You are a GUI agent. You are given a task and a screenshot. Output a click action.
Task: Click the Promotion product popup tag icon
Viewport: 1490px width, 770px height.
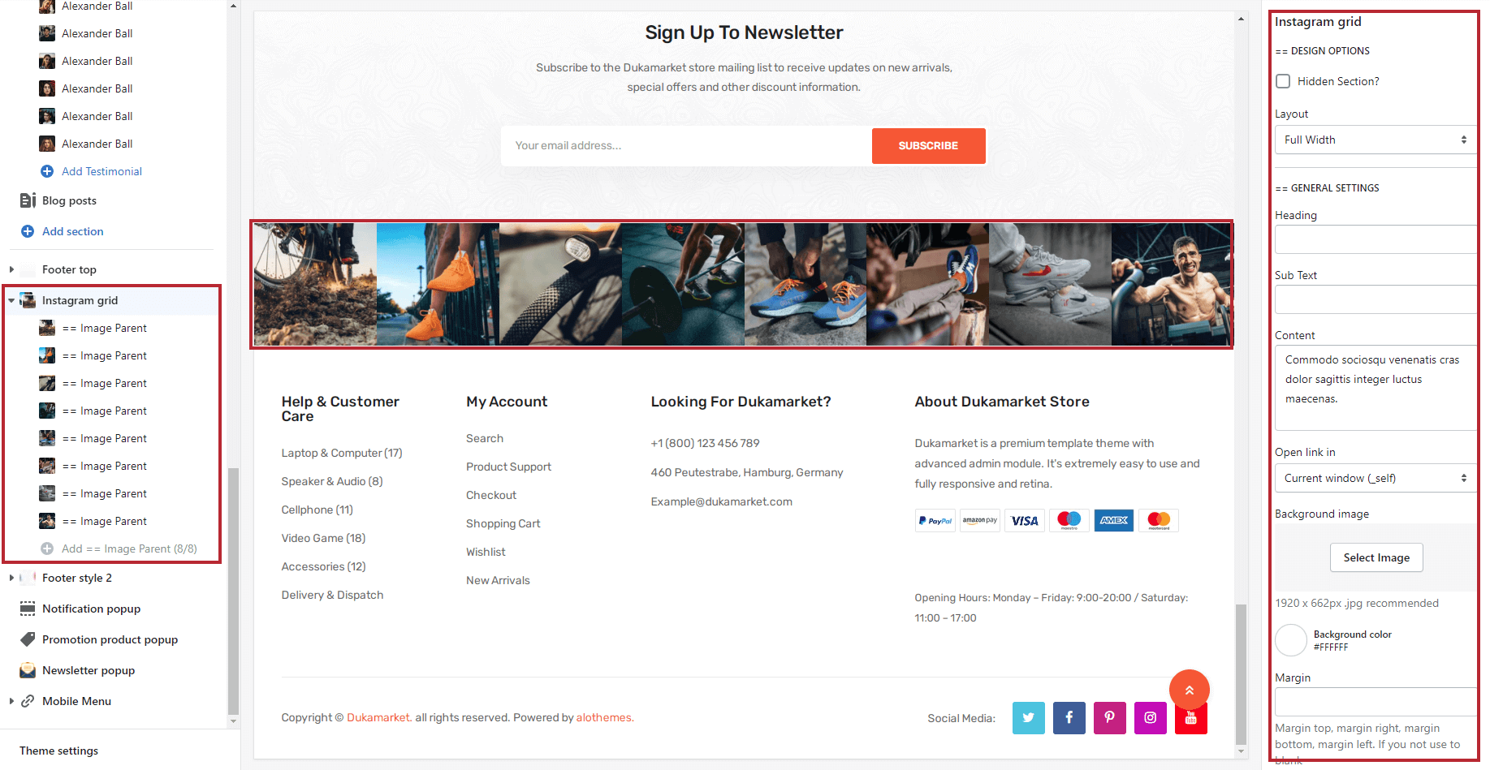[x=28, y=639]
